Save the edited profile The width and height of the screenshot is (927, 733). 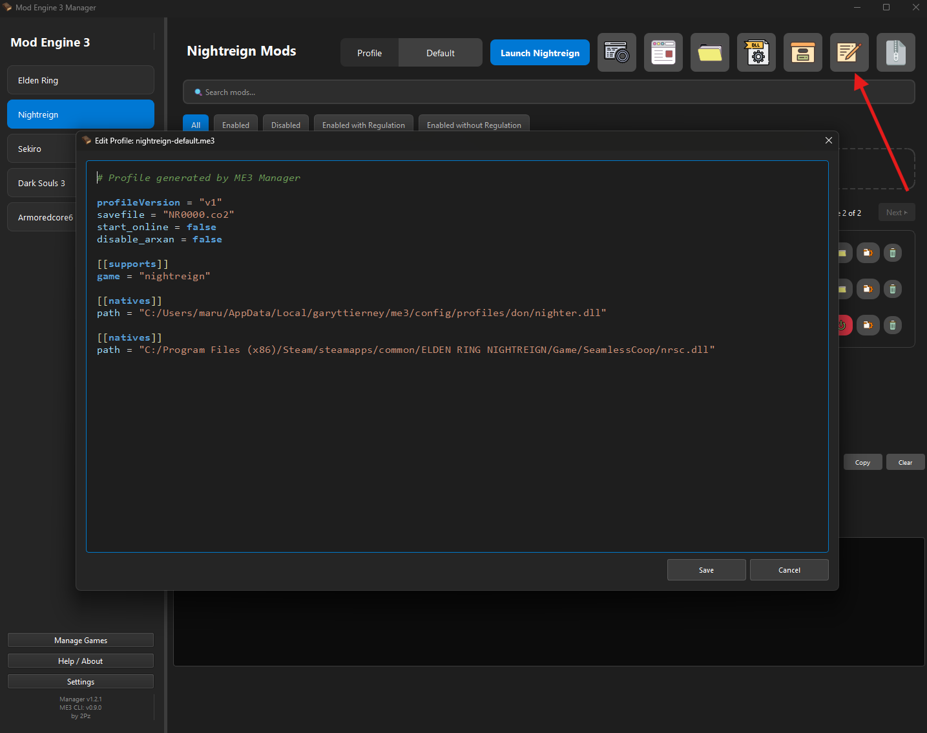click(x=706, y=570)
